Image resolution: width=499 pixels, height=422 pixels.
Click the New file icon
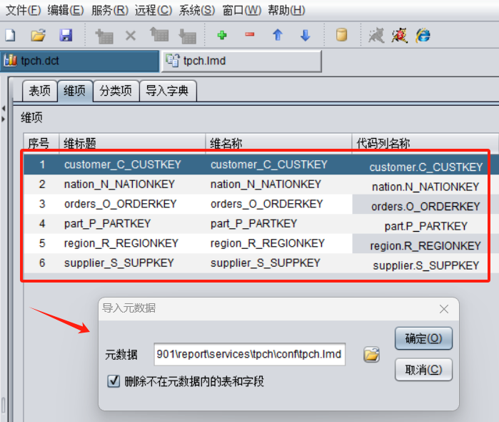10,35
